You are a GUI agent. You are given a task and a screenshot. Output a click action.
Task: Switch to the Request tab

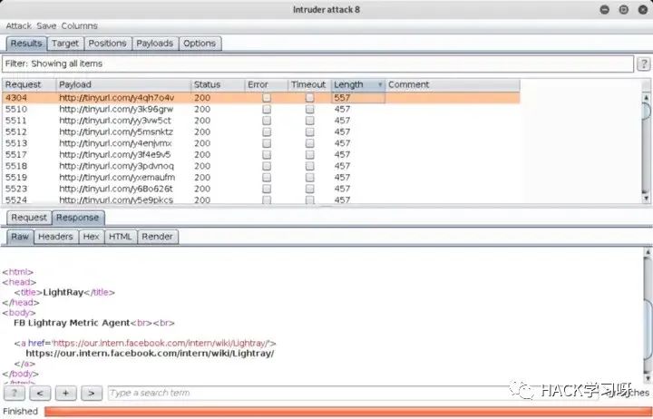click(29, 218)
